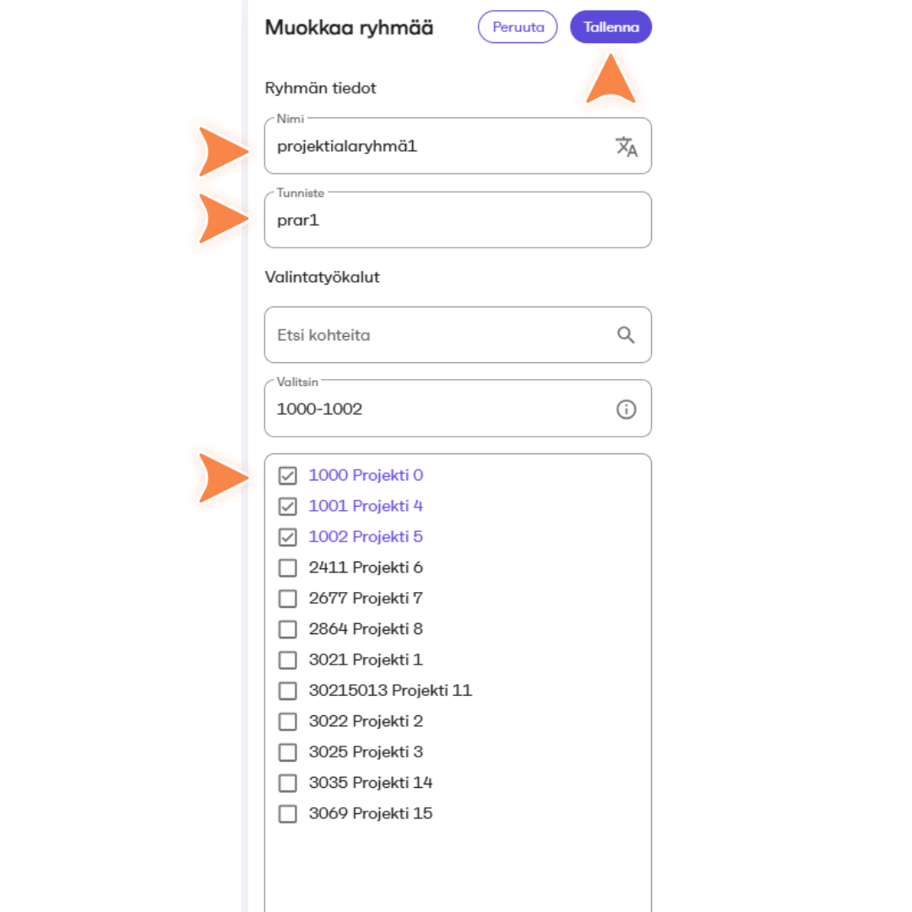
Task: Check the 3035 Projekti 14 checkbox
Action: pyautogui.click(x=287, y=783)
